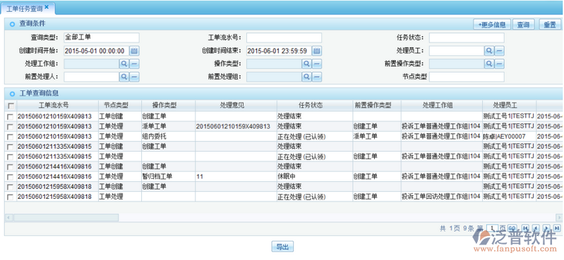Click search icon next to 处理员工
Image resolution: width=564 pixels, height=260 pixels.
coord(489,51)
